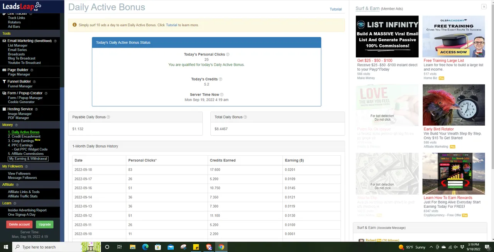
Task: Click the weather 95°F Sunny widget
Action: pyautogui.click(x=412, y=247)
